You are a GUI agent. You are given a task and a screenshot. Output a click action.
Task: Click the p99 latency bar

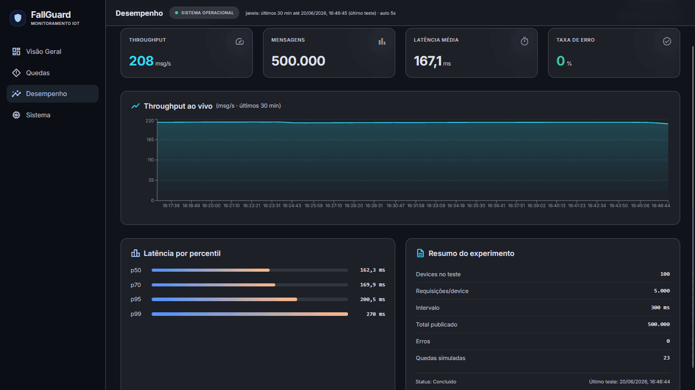pyautogui.click(x=250, y=314)
